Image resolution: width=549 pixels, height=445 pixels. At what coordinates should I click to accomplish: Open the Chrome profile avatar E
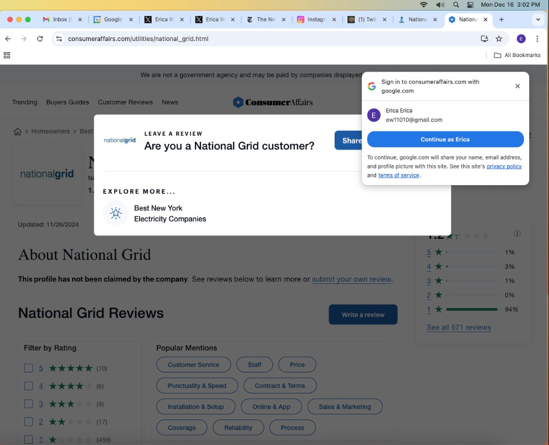521,39
